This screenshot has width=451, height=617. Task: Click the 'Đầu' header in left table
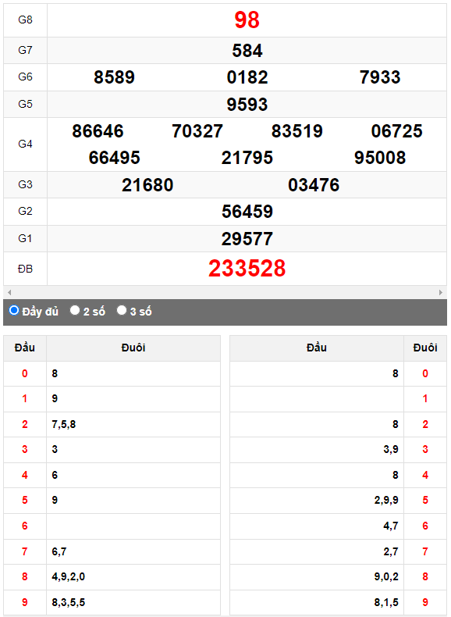(x=25, y=348)
